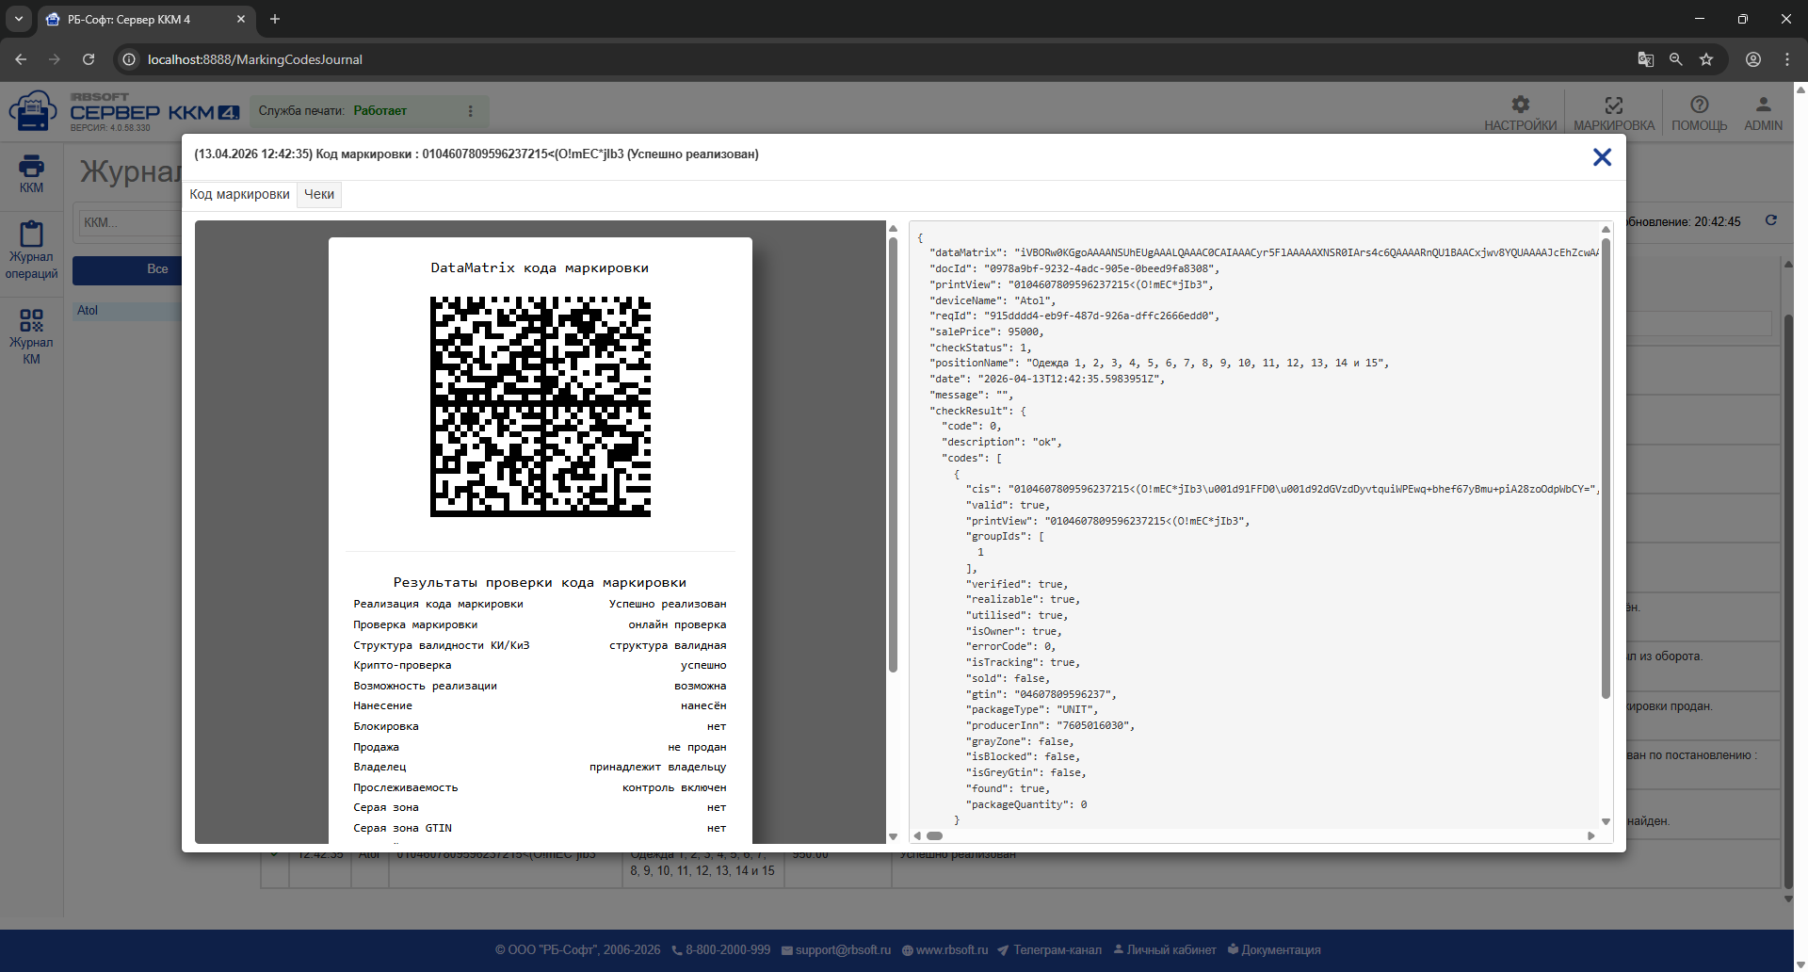1808x972 pixels.
Task: Select the Код маркировки tab
Action: click(240, 195)
